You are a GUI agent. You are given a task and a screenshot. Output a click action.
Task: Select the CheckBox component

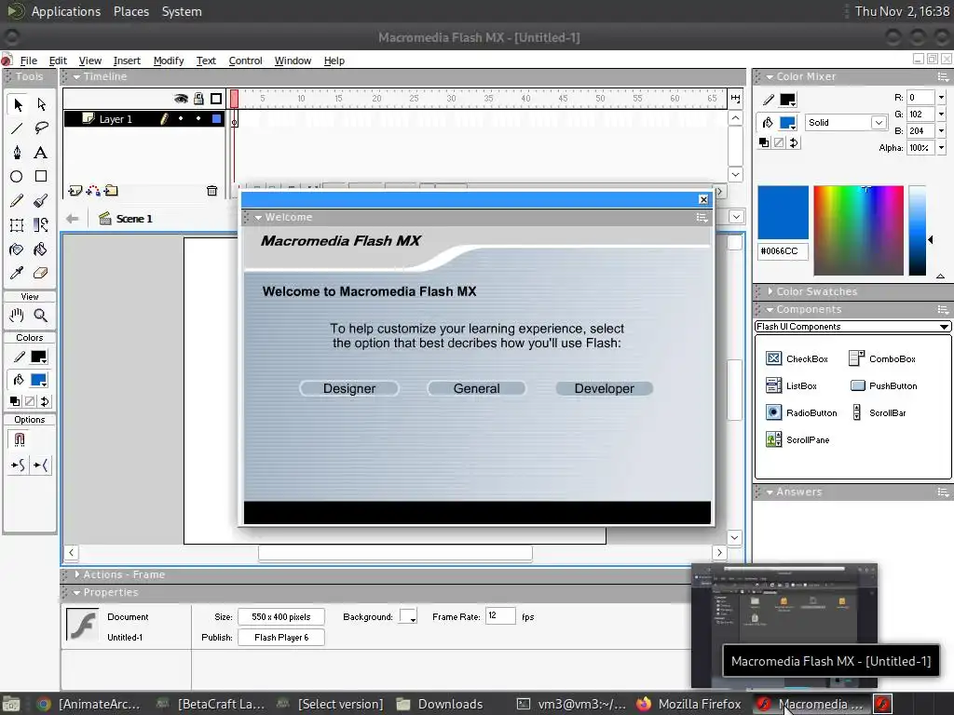coord(797,358)
